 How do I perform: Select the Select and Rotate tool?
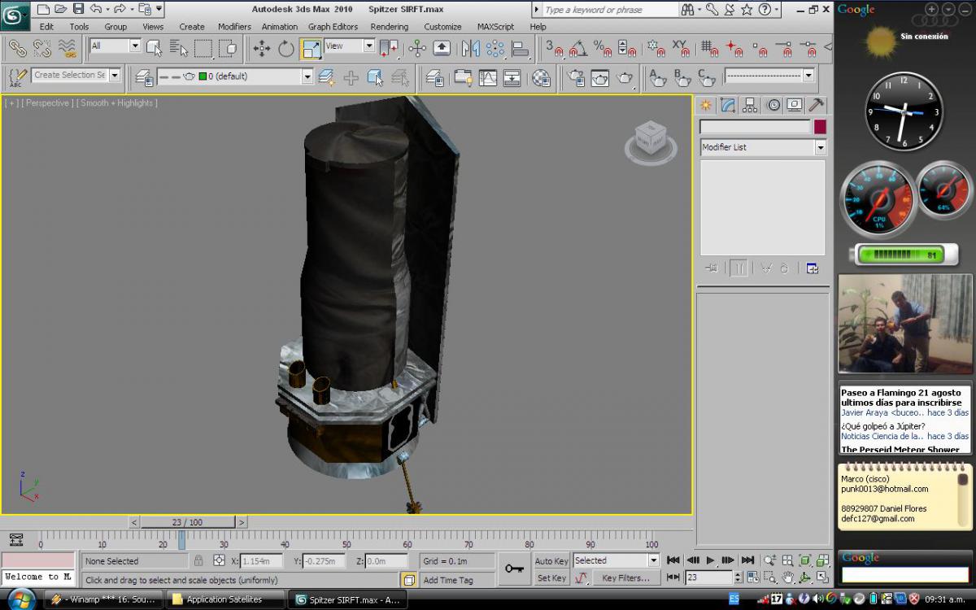tap(286, 49)
